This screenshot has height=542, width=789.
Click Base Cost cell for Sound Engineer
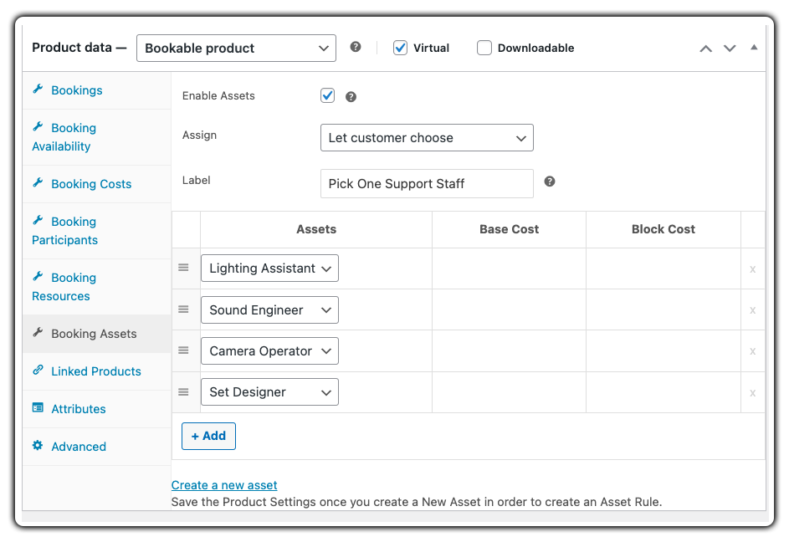pyautogui.click(x=509, y=309)
